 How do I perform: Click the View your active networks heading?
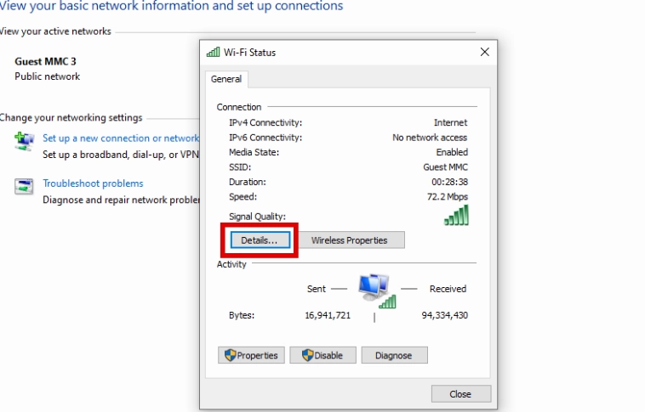[55, 31]
